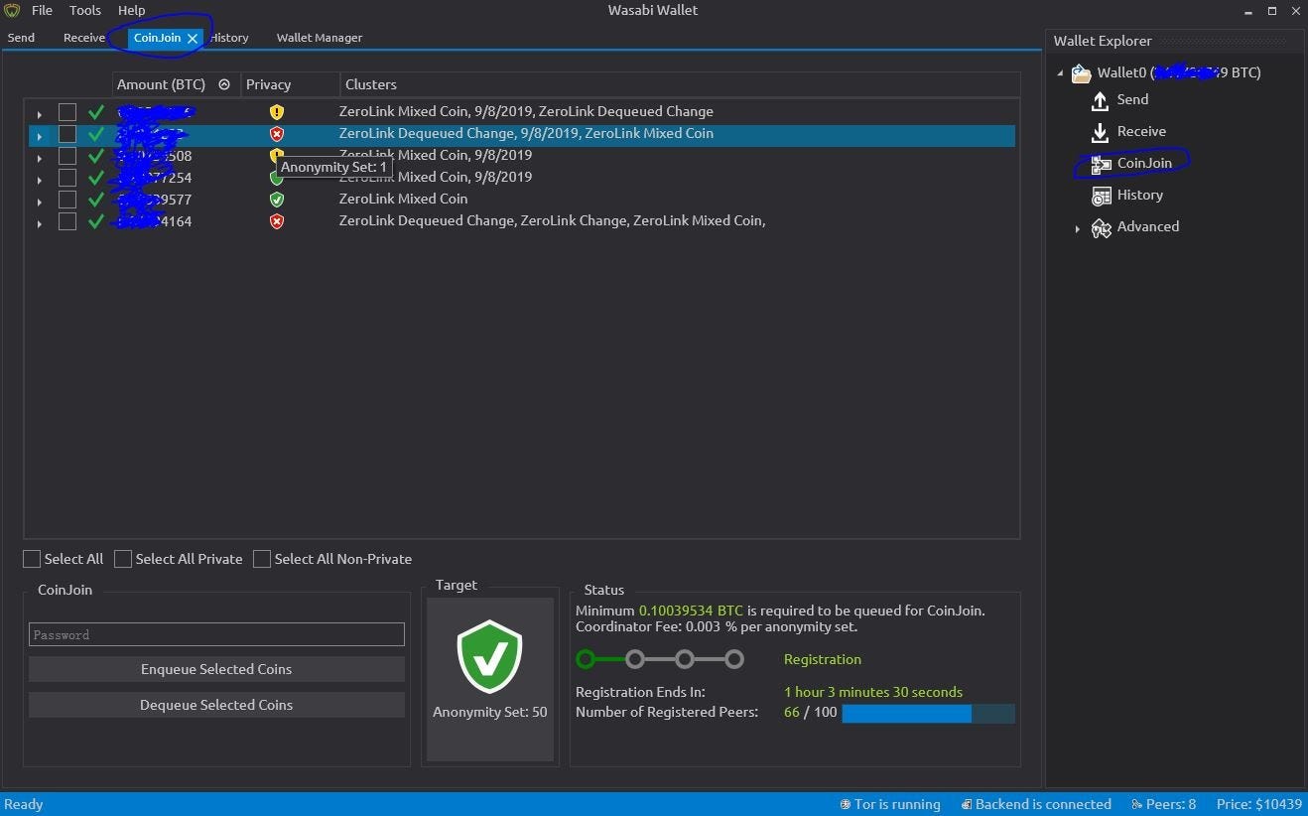Click green confirmed checkmark on highlighted coin row

(96, 133)
